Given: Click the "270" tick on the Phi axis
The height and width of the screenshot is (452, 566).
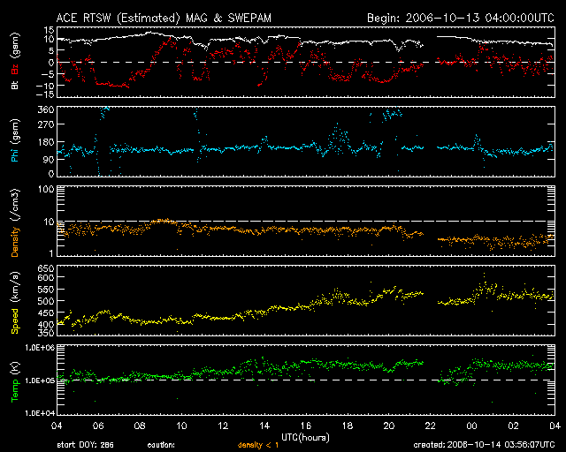Looking at the screenshot, I should coord(46,125).
